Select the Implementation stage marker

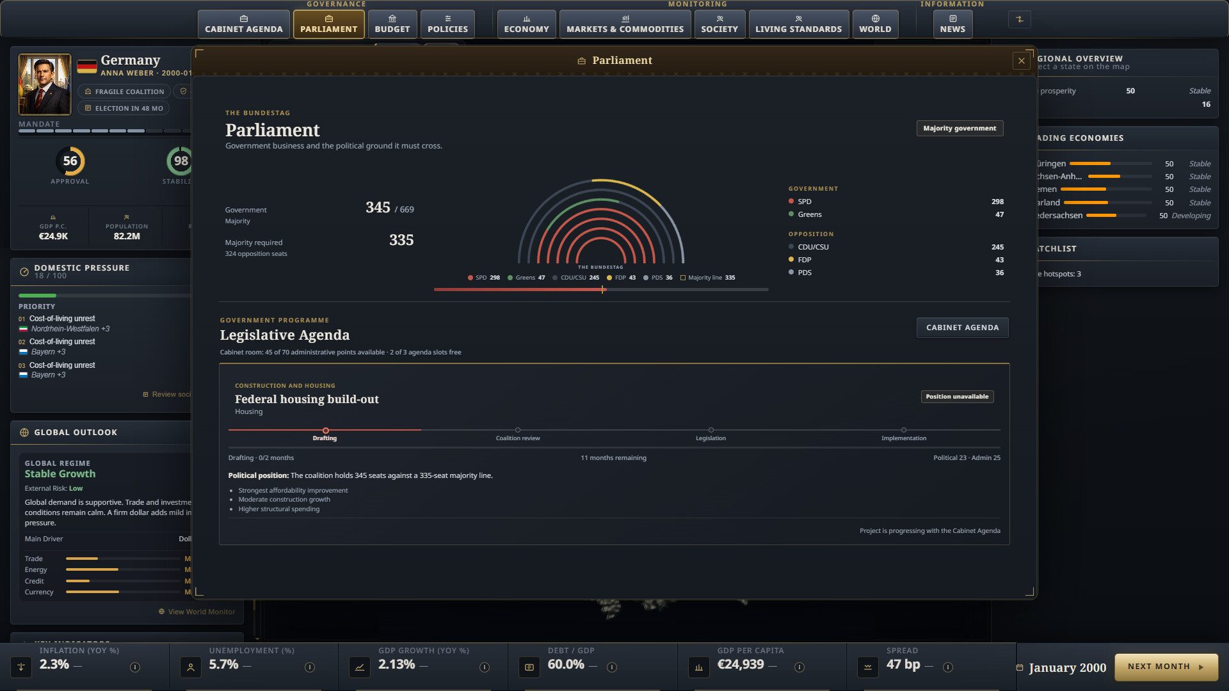point(903,430)
